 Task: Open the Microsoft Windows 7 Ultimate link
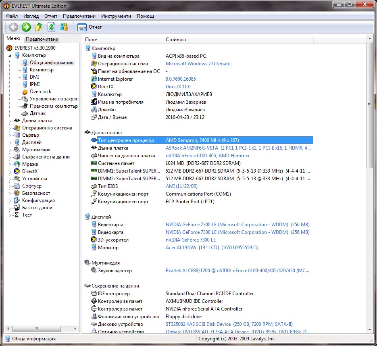click(198, 64)
